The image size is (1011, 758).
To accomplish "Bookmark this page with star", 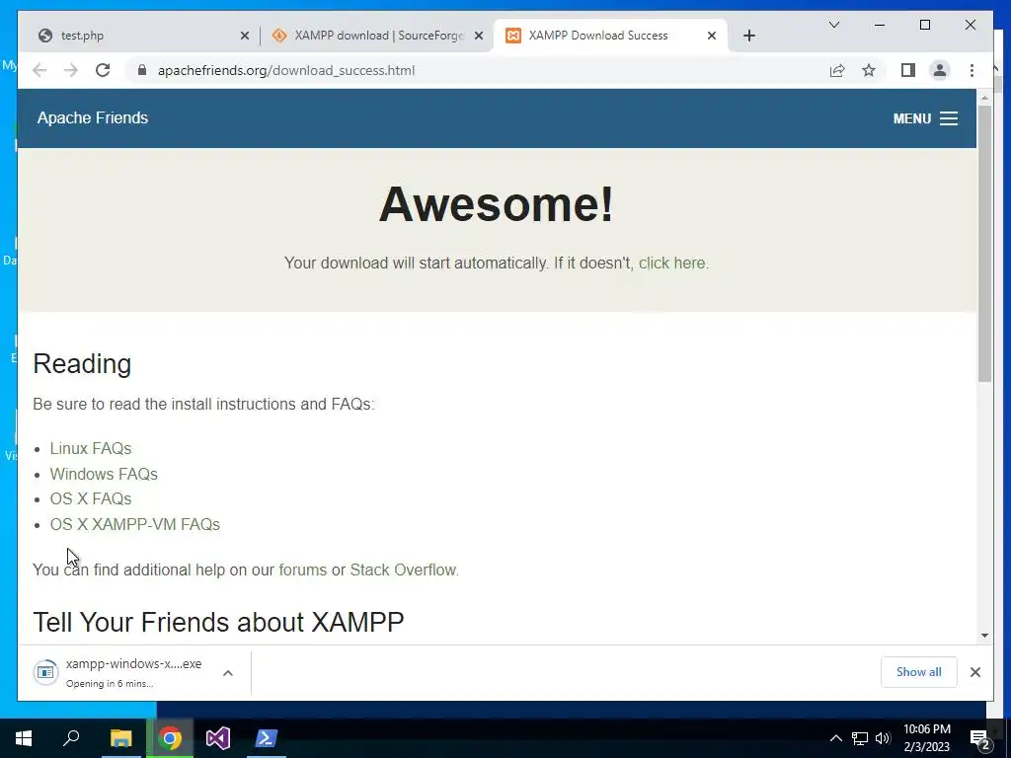I will pyautogui.click(x=869, y=70).
